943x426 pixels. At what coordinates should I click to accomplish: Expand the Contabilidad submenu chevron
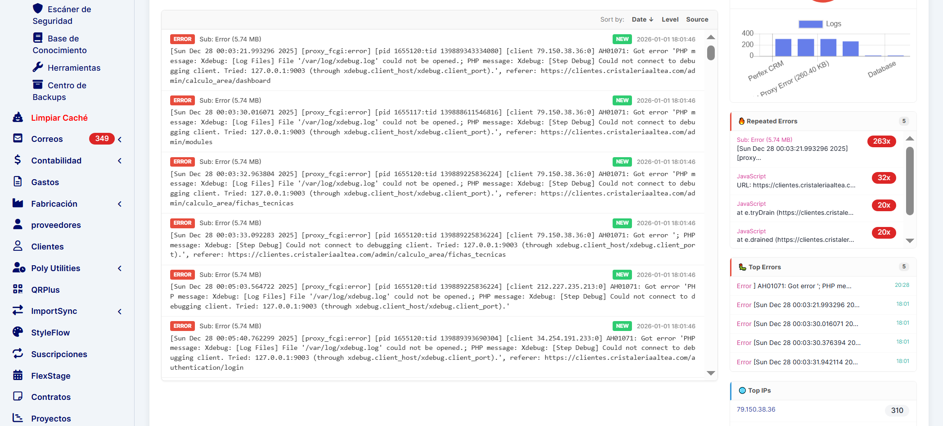[x=120, y=161]
